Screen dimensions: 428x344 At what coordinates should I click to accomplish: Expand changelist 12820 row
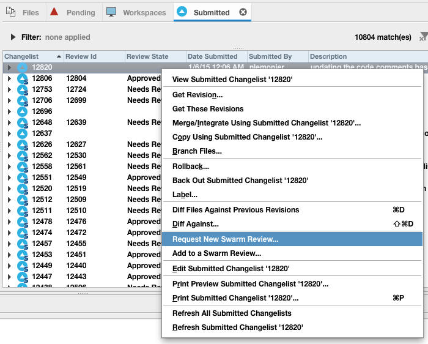pos(9,67)
